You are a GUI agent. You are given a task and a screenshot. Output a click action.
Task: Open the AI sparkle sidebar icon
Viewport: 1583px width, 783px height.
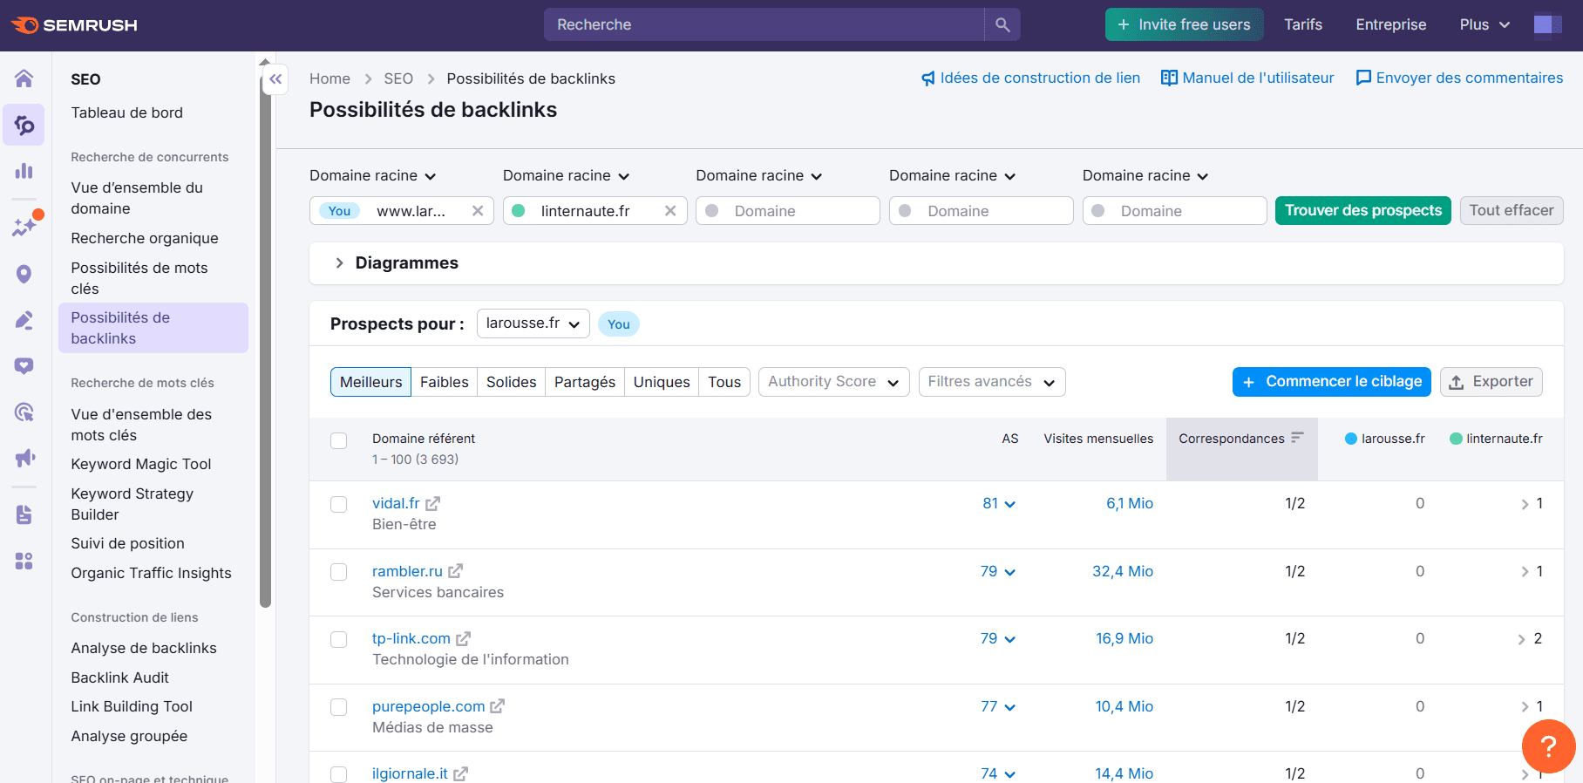click(24, 226)
